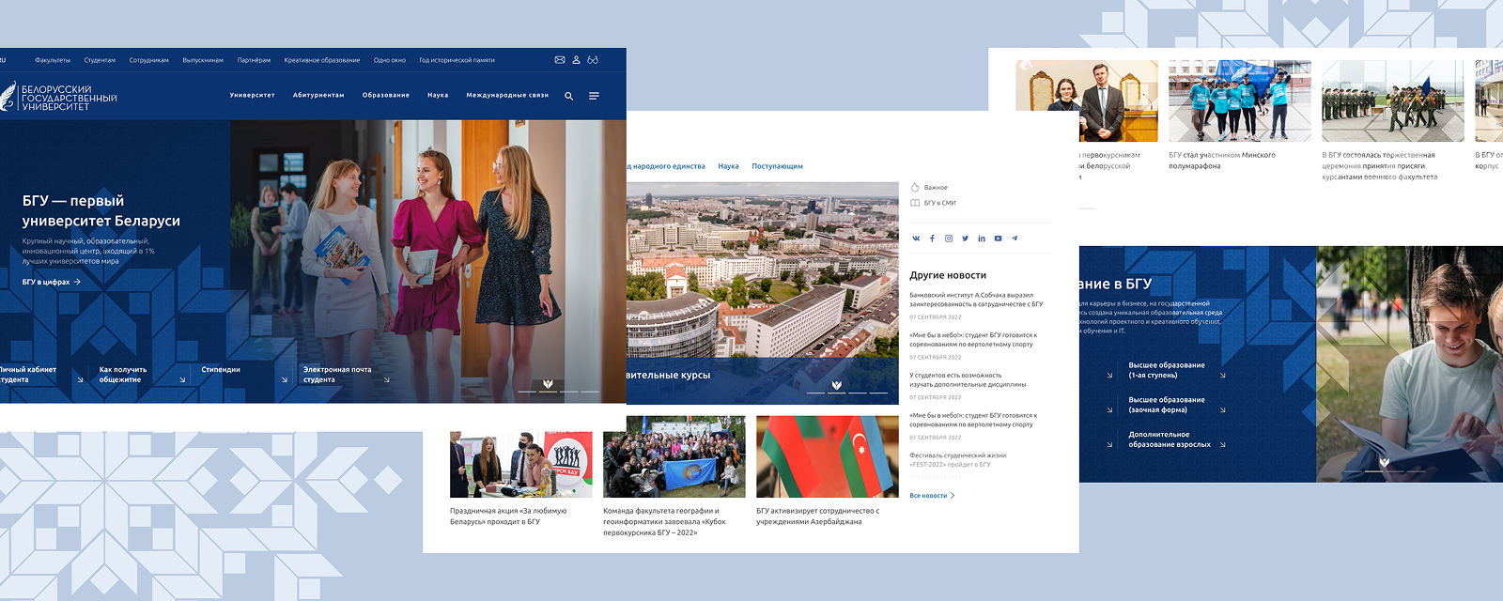Open the Стипендии quick link arrow
Screen dimensions: 1503x601
(x=285, y=380)
